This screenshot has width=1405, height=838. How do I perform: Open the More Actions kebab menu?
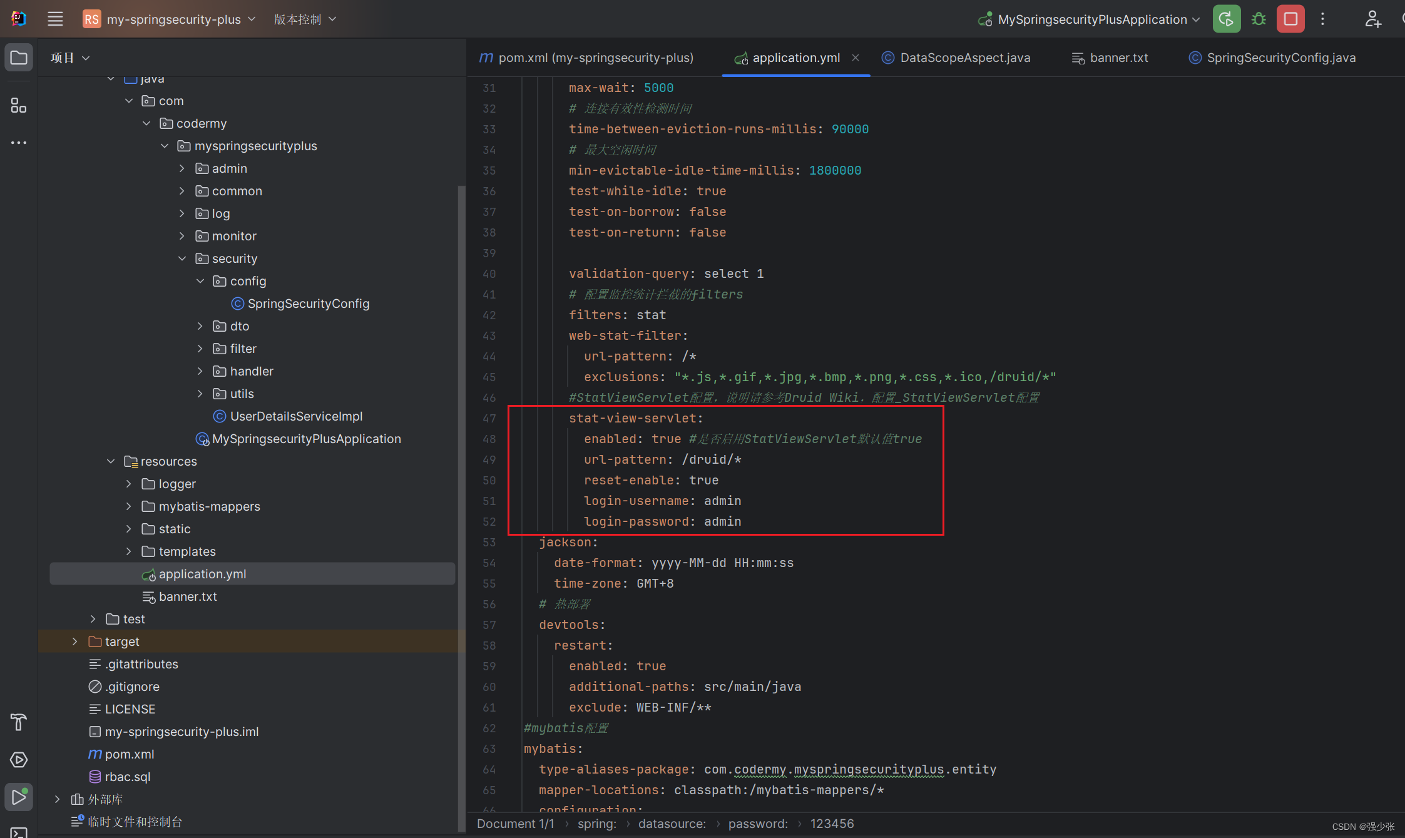pyautogui.click(x=1322, y=19)
